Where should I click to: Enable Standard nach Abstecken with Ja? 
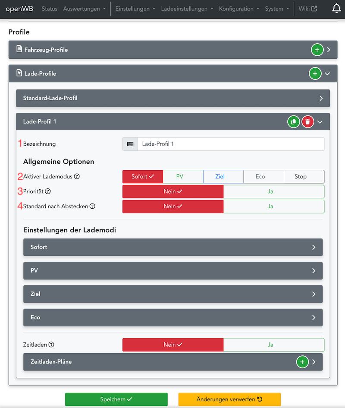[x=273, y=206]
